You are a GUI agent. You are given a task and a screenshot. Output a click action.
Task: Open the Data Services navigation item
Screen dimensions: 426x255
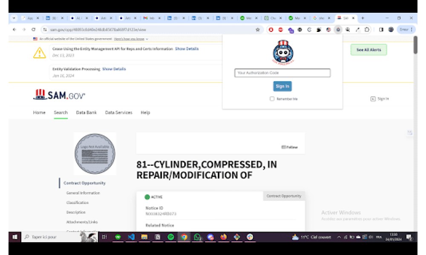coord(118,113)
